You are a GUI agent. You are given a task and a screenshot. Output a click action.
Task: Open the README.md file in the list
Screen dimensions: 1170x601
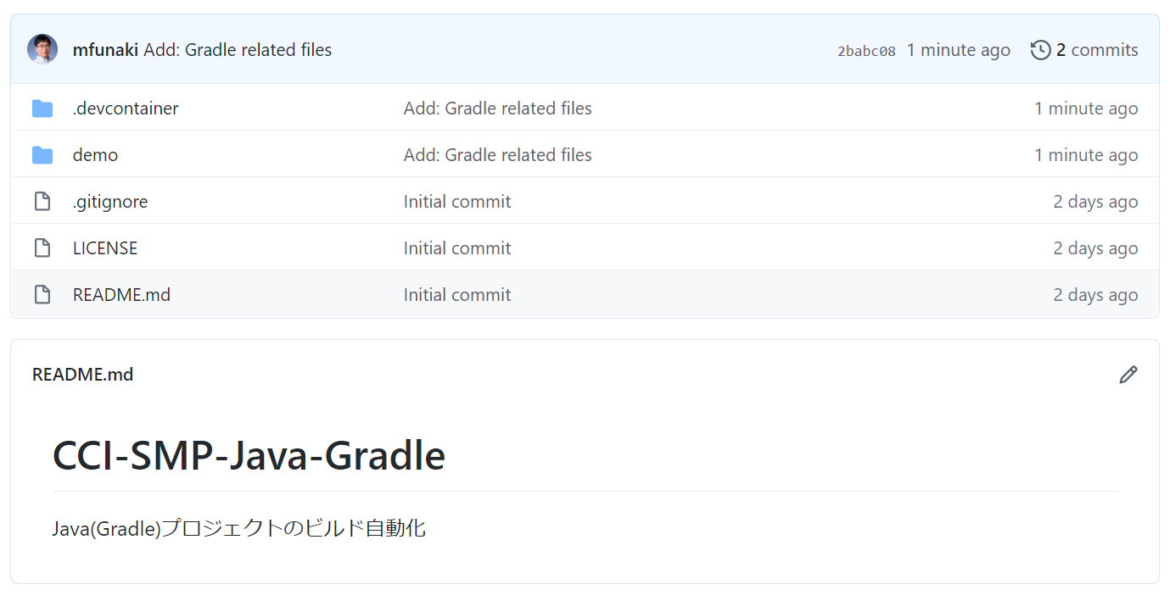pyautogui.click(x=121, y=294)
